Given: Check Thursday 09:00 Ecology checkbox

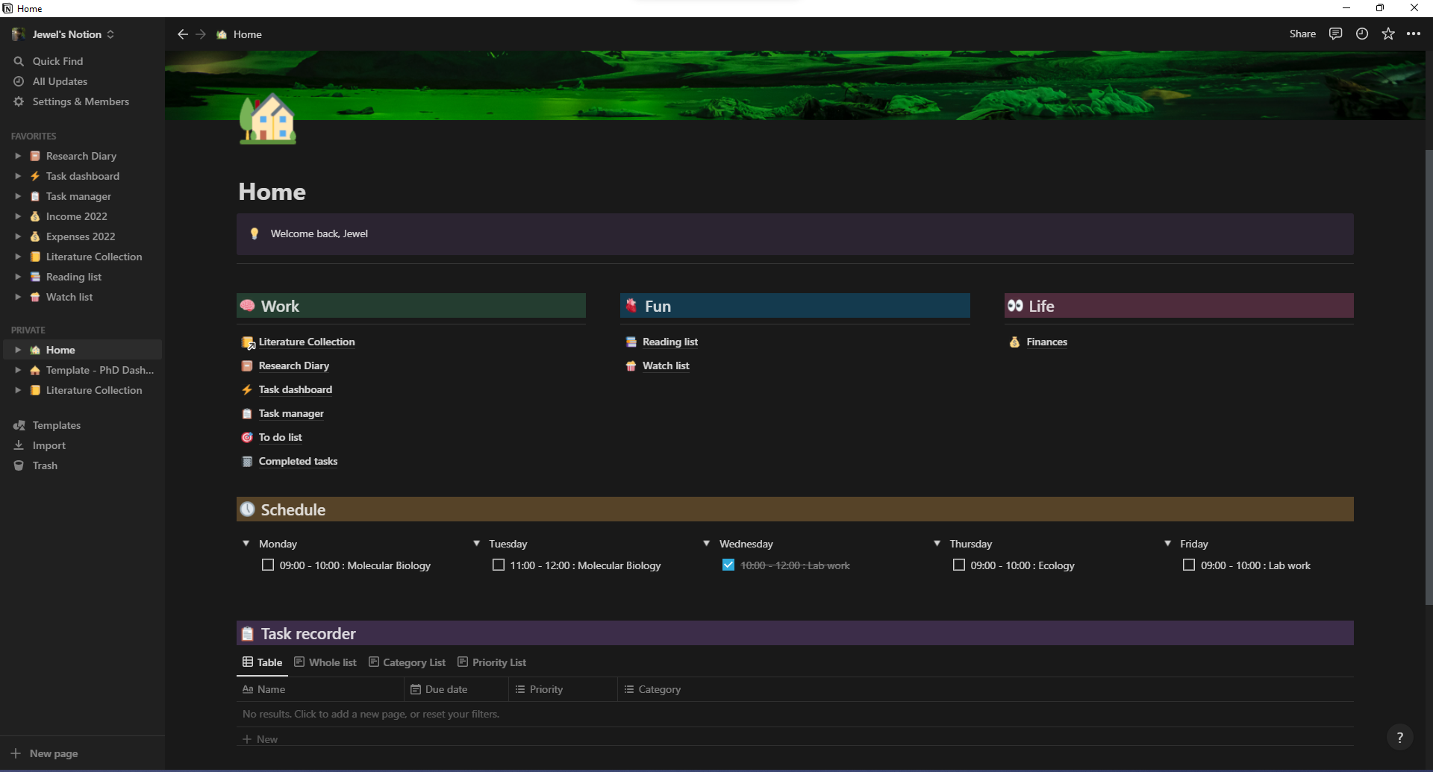Looking at the screenshot, I should (959, 565).
